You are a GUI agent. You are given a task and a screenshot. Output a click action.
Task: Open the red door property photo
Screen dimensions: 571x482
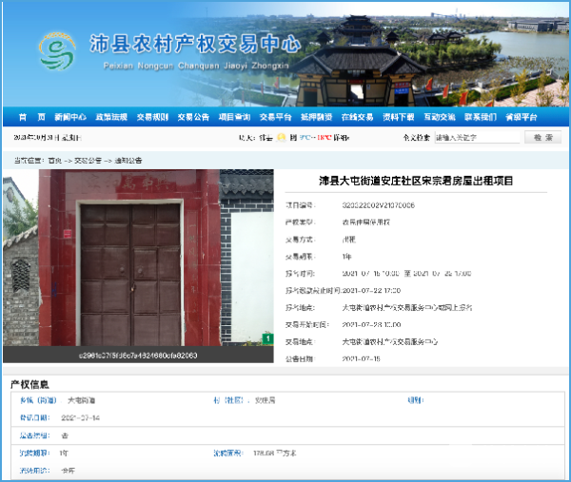138,258
